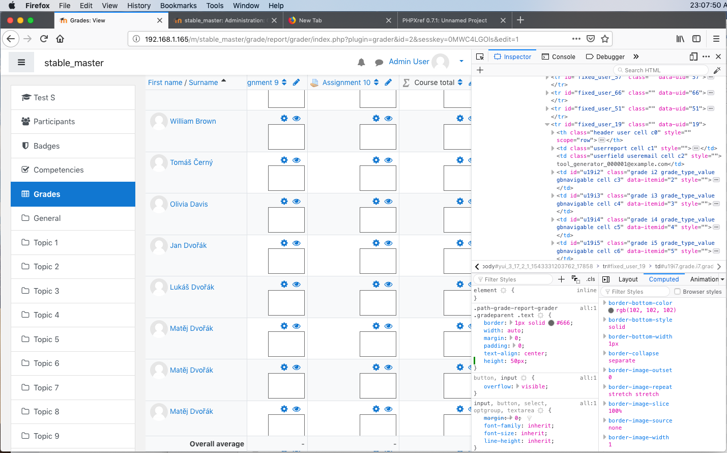Open Assignment 10 column header link
The width and height of the screenshot is (727, 453).
click(x=346, y=82)
